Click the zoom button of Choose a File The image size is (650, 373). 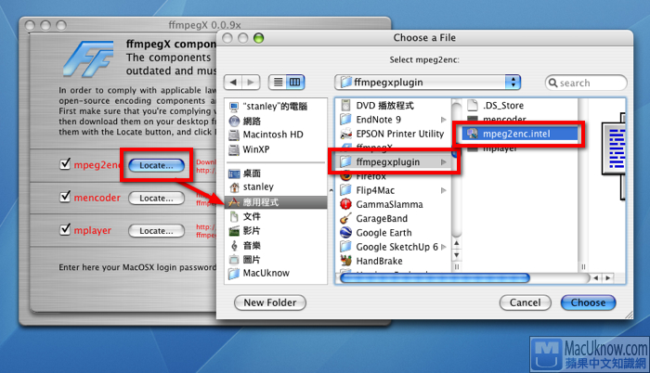[x=259, y=38]
